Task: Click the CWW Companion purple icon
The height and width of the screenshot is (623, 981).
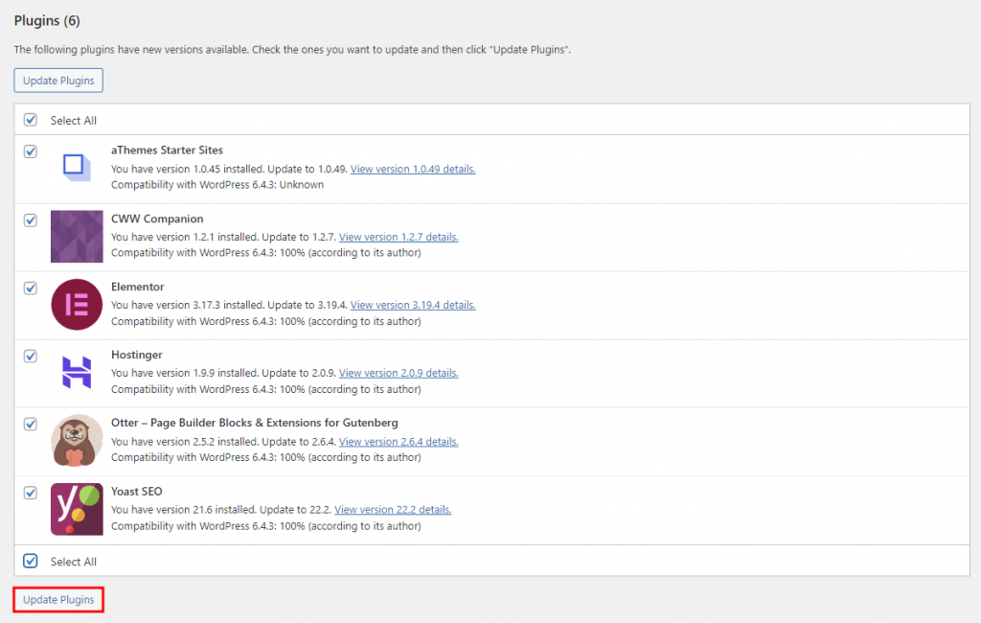Action: (x=76, y=236)
